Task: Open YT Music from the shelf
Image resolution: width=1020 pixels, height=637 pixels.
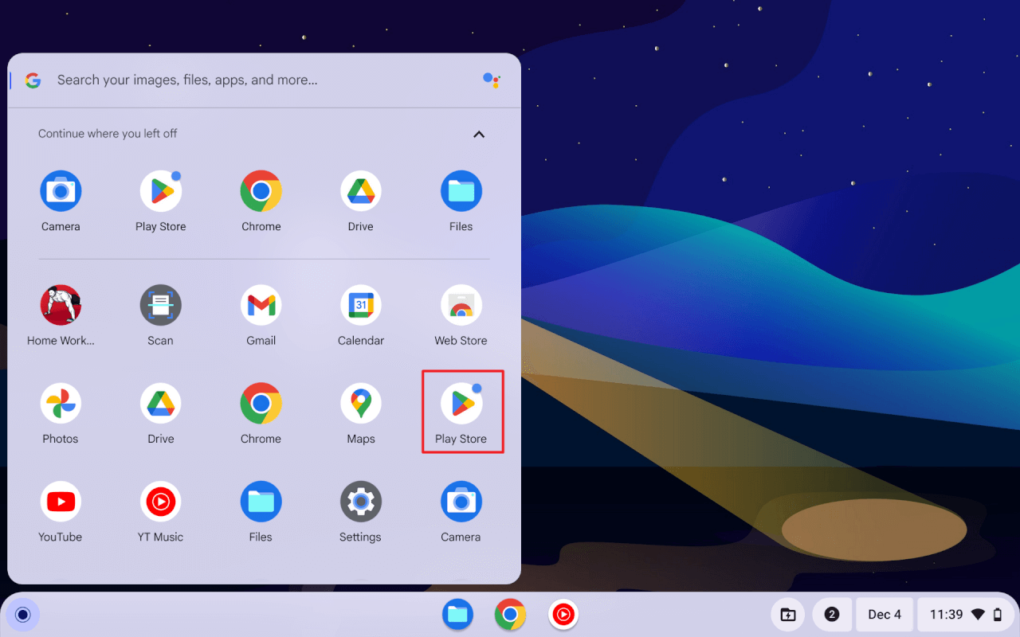Action: point(563,615)
